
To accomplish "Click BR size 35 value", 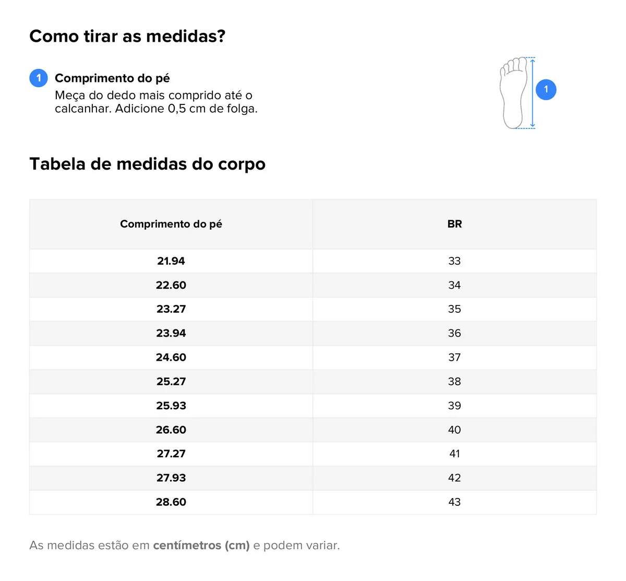I will (x=454, y=309).
